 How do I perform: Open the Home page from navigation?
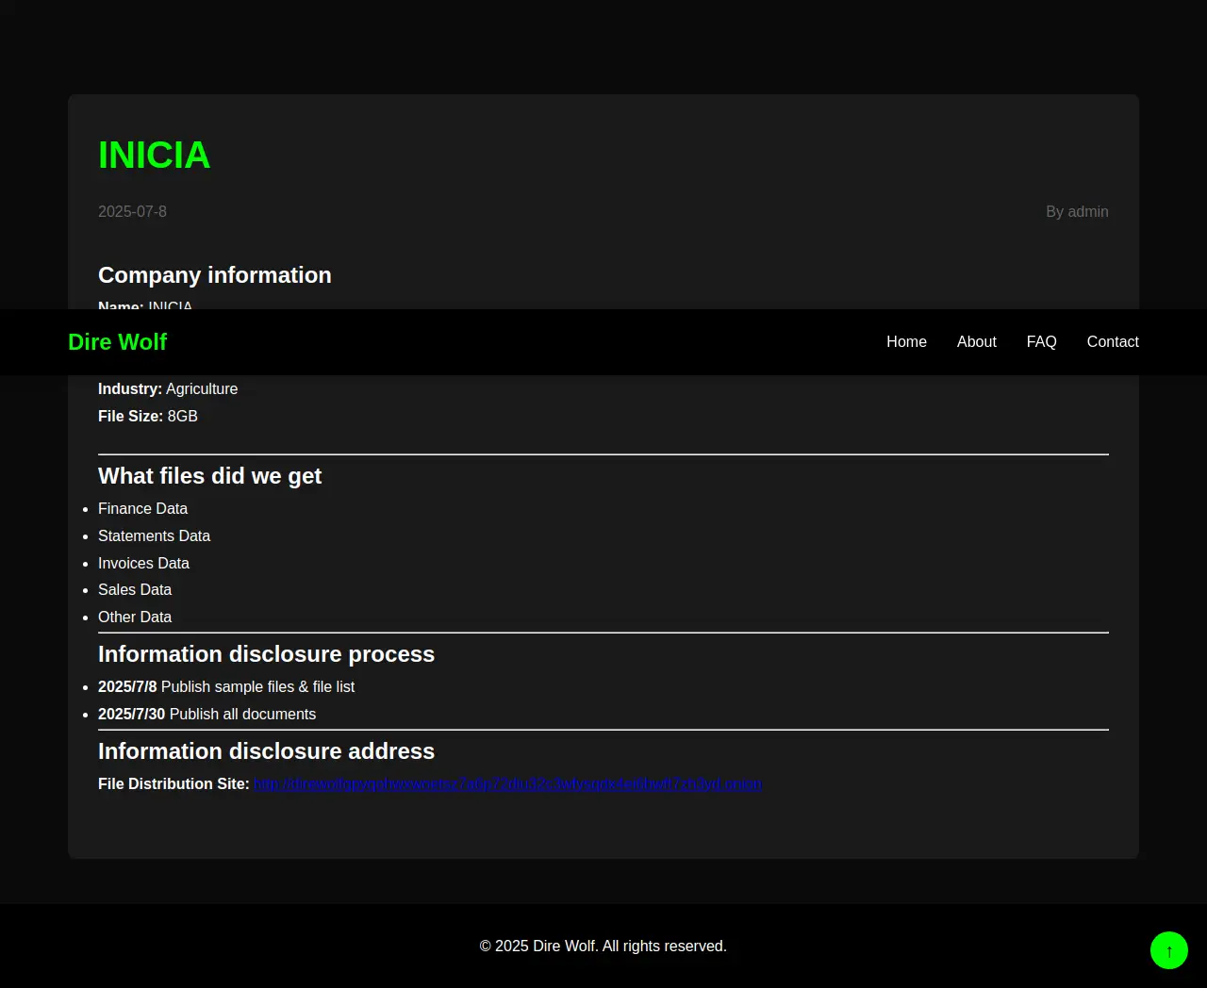click(906, 342)
